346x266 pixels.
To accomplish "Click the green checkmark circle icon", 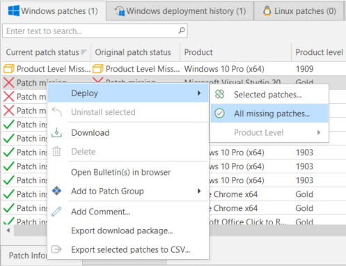I will [219, 114].
